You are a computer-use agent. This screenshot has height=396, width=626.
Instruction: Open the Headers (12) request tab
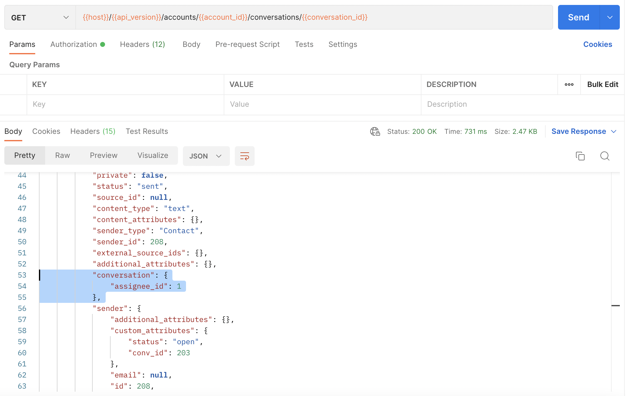[x=142, y=44]
